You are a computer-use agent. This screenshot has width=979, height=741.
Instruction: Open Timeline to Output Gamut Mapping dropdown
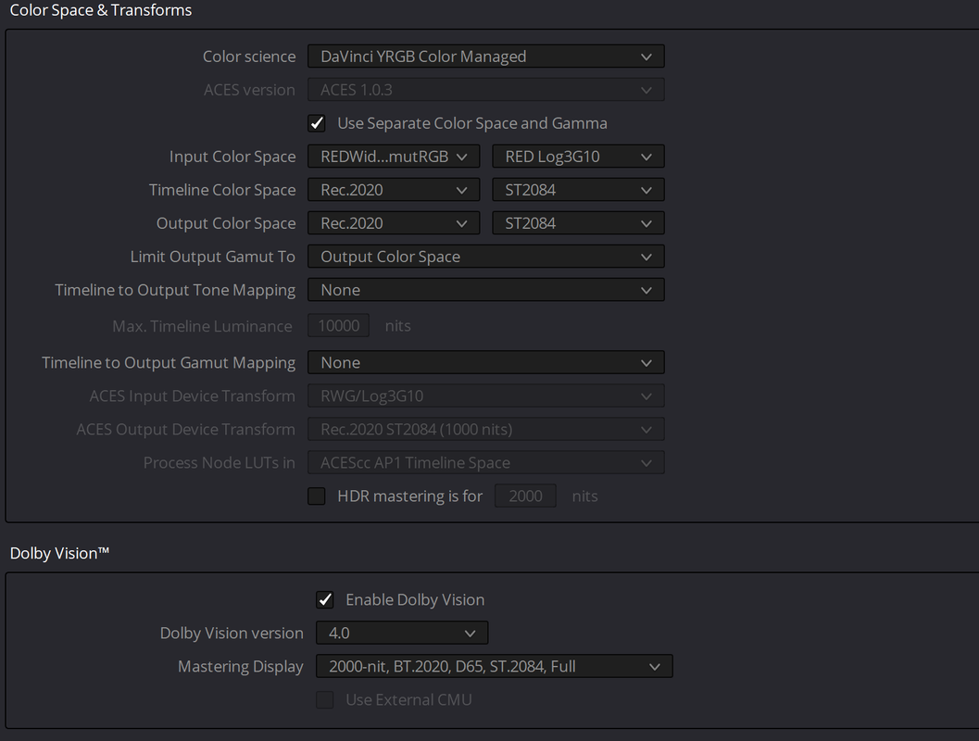coord(485,363)
